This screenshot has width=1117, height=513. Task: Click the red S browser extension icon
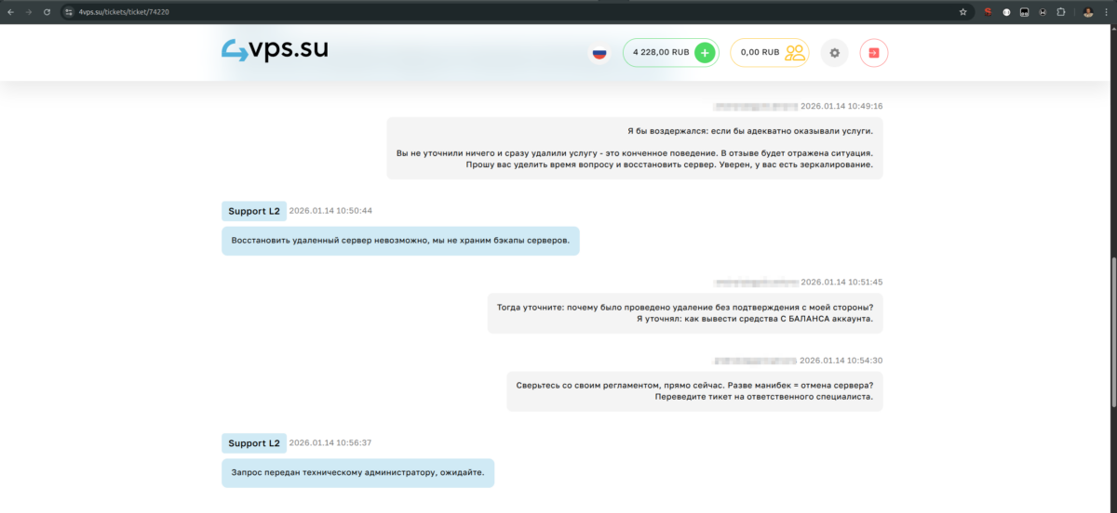pos(988,12)
